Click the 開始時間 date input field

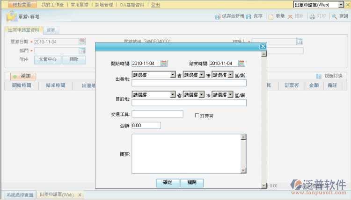pos(146,63)
